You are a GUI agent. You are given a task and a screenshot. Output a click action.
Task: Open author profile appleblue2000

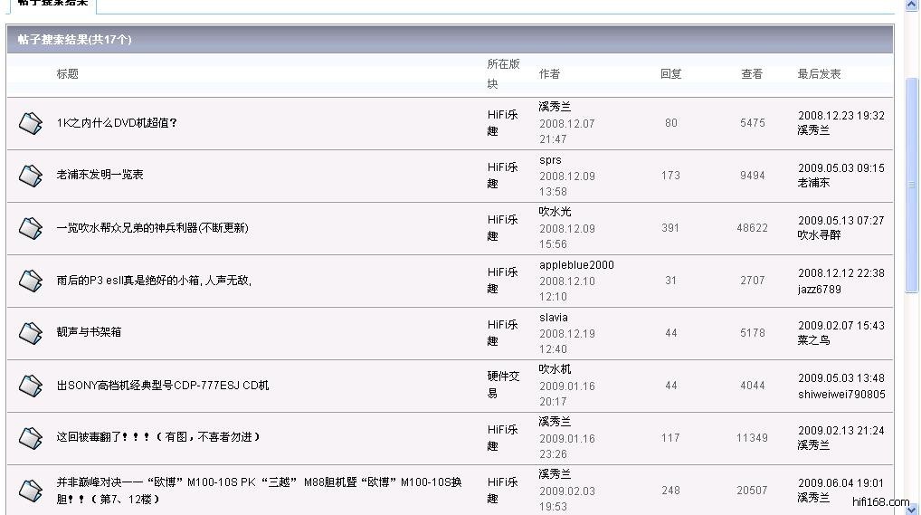click(x=576, y=265)
